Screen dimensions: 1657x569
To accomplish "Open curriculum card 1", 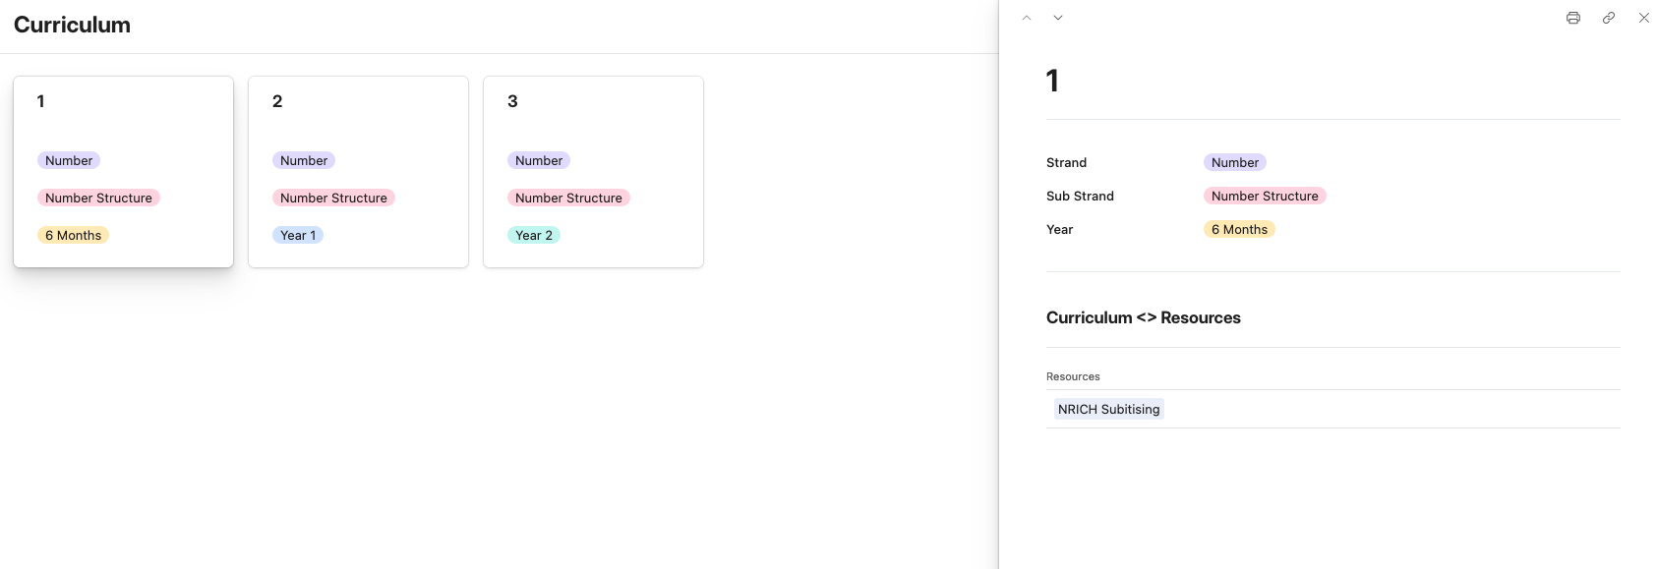I will point(123,172).
